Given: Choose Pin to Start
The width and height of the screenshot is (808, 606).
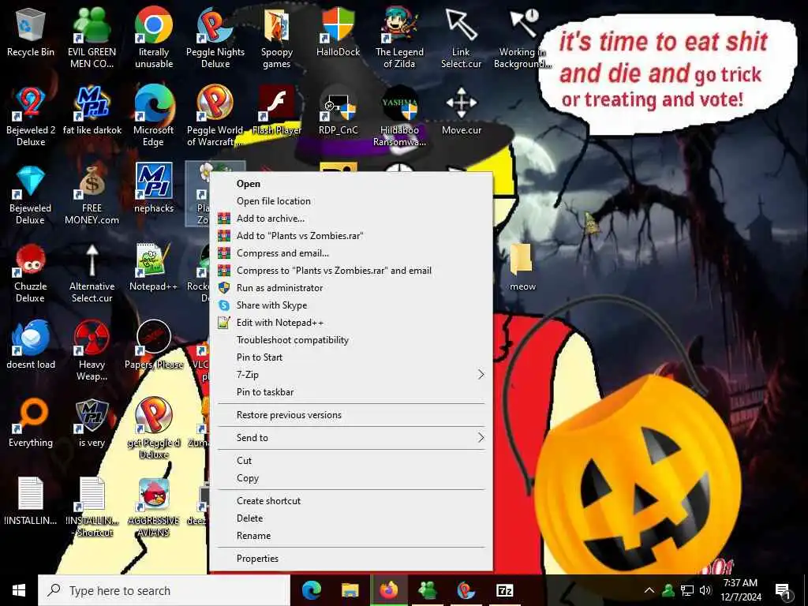Looking at the screenshot, I should 351,357.
